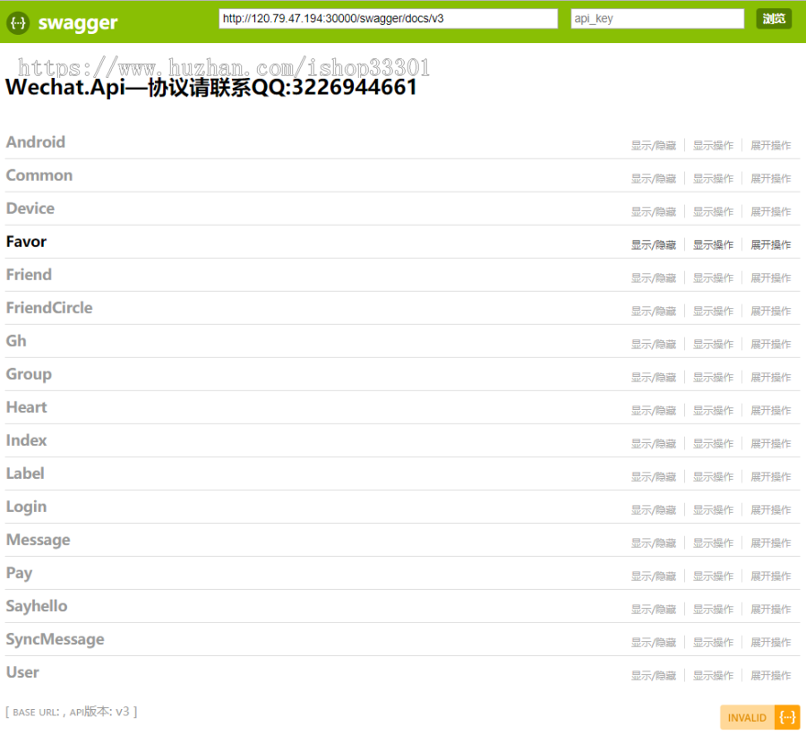Open the Message API section

tap(38, 540)
